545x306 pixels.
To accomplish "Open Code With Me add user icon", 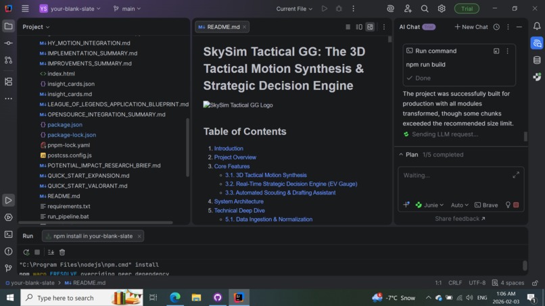I will pos(407,9).
